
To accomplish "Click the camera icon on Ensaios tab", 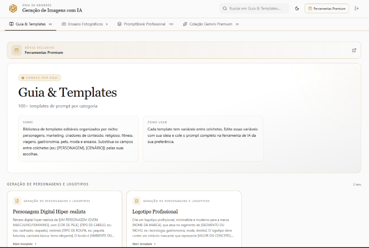I will (x=64, y=24).
